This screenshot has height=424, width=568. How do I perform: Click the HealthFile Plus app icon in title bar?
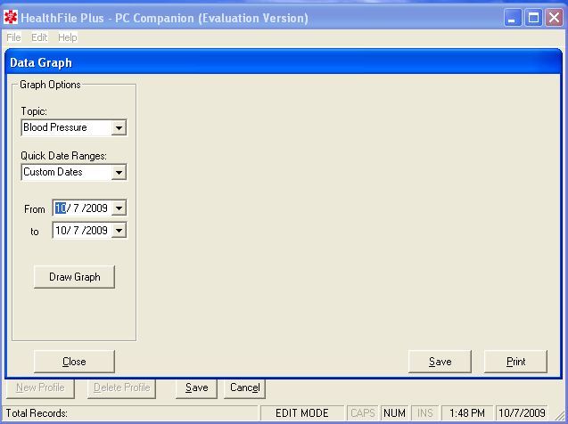[x=11, y=17]
